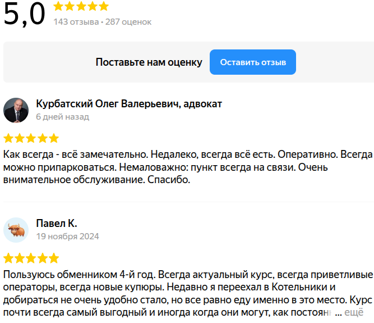Click the last star in Курбатский's review
The height and width of the screenshot is (323, 374).
tap(53, 138)
